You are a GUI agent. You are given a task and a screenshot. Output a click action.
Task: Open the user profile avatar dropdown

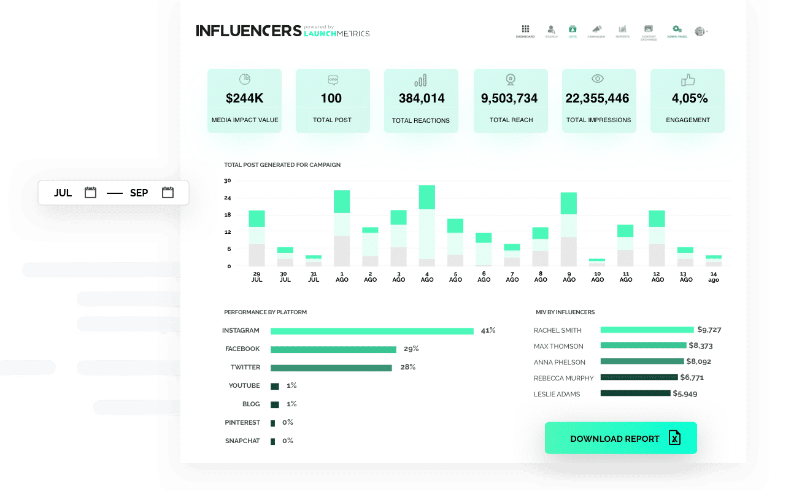pos(699,31)
